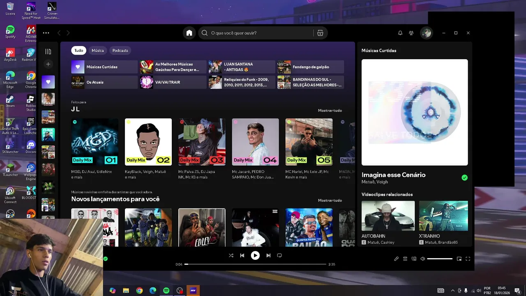Toggle repeat mode
This screenshot has width=526, height=296.
coord(279,255)
